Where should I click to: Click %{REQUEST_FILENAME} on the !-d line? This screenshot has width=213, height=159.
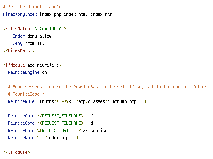click(60, 123)
